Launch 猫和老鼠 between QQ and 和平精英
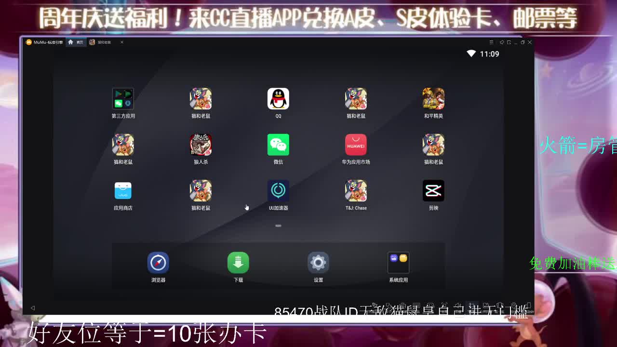The width and height of the screenshot is (617, 347). point(356,99)
